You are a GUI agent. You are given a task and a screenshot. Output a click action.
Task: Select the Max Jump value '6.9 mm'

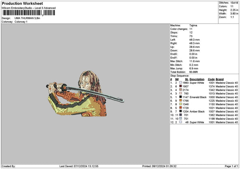coord(194,69)
